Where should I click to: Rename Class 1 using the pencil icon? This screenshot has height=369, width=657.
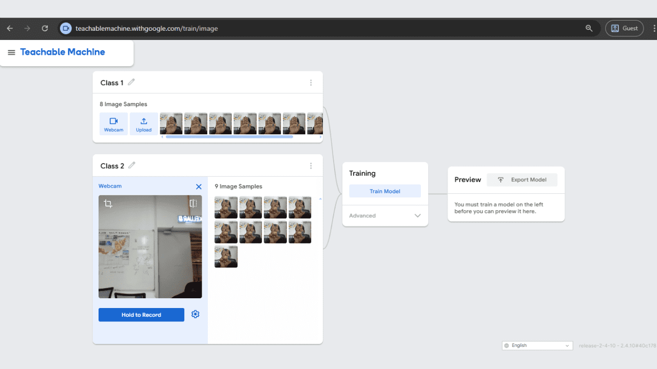tap(131, 82)
